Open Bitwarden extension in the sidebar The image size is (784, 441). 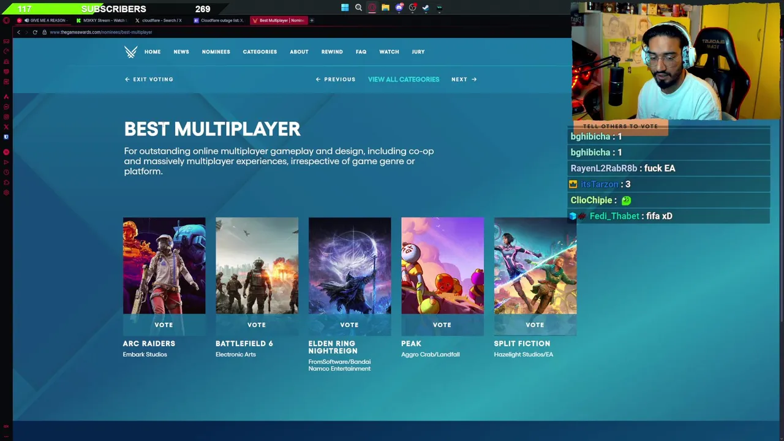point(6,137)
